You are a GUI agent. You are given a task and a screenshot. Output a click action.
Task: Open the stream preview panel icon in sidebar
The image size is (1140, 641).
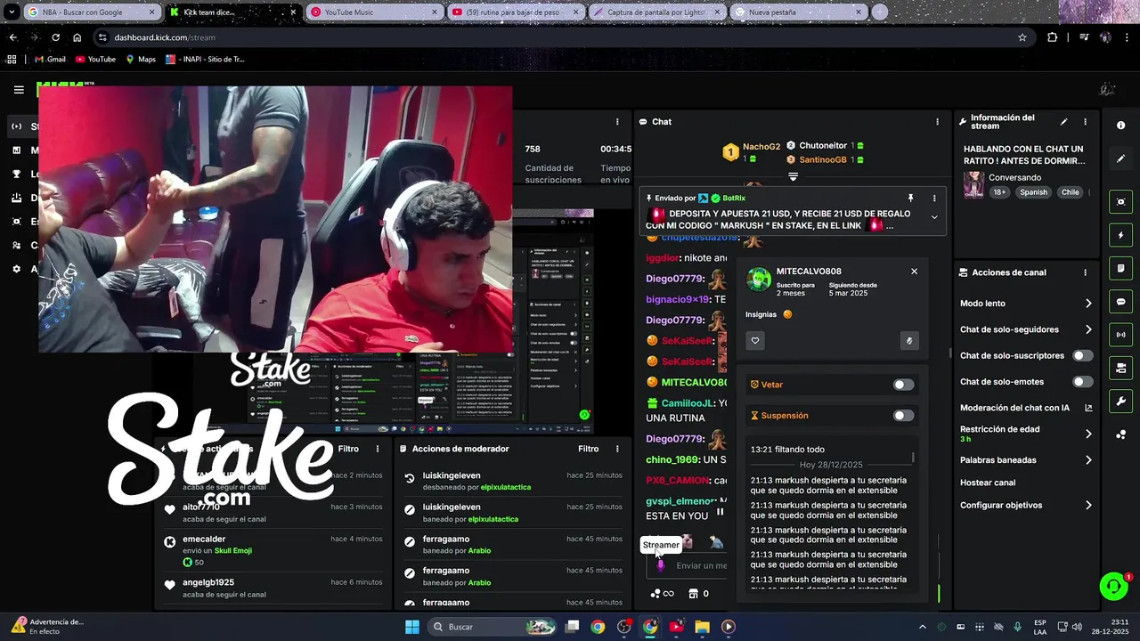coord(1120,202)
